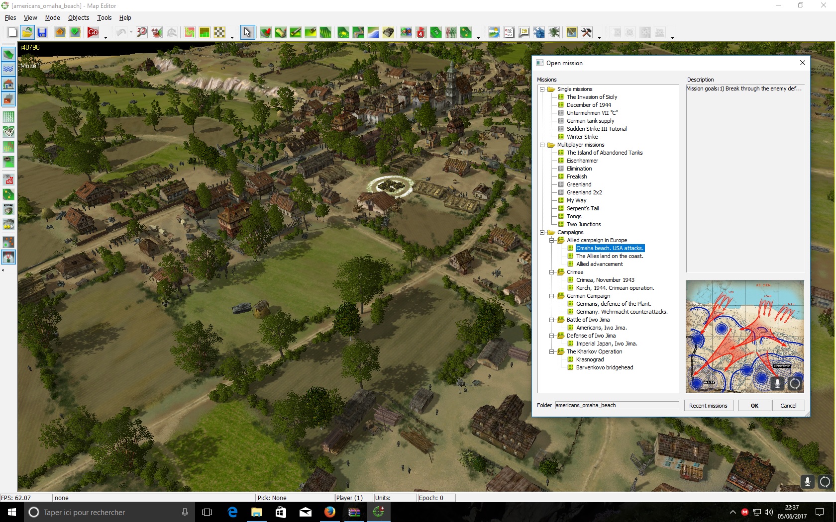
Task: Open the Tools menu
Action: (x=104, y=17)
